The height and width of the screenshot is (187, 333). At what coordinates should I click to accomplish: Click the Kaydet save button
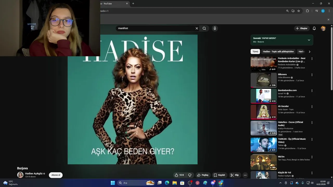(x=219, y=175)
